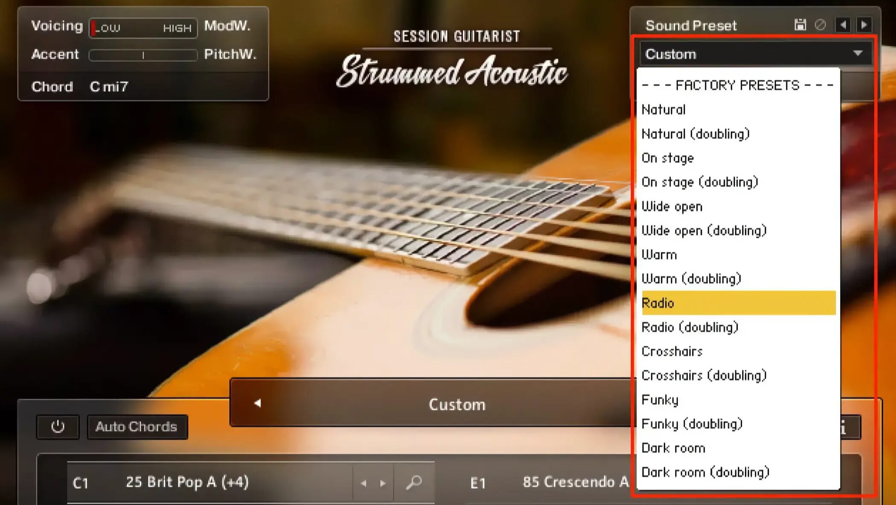Click the C mi7 chord display
896x505 pixels.
point(109,87)
